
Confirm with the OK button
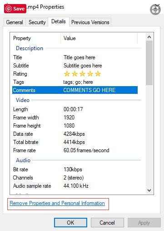(70, 223)
